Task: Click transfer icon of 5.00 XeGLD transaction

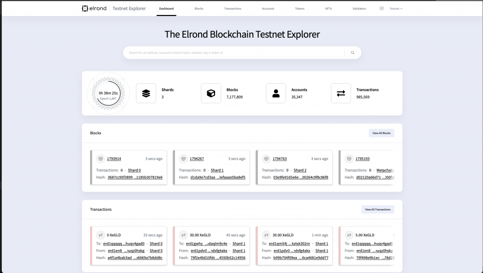Action: pyautogui.click(x=349, y=235)
